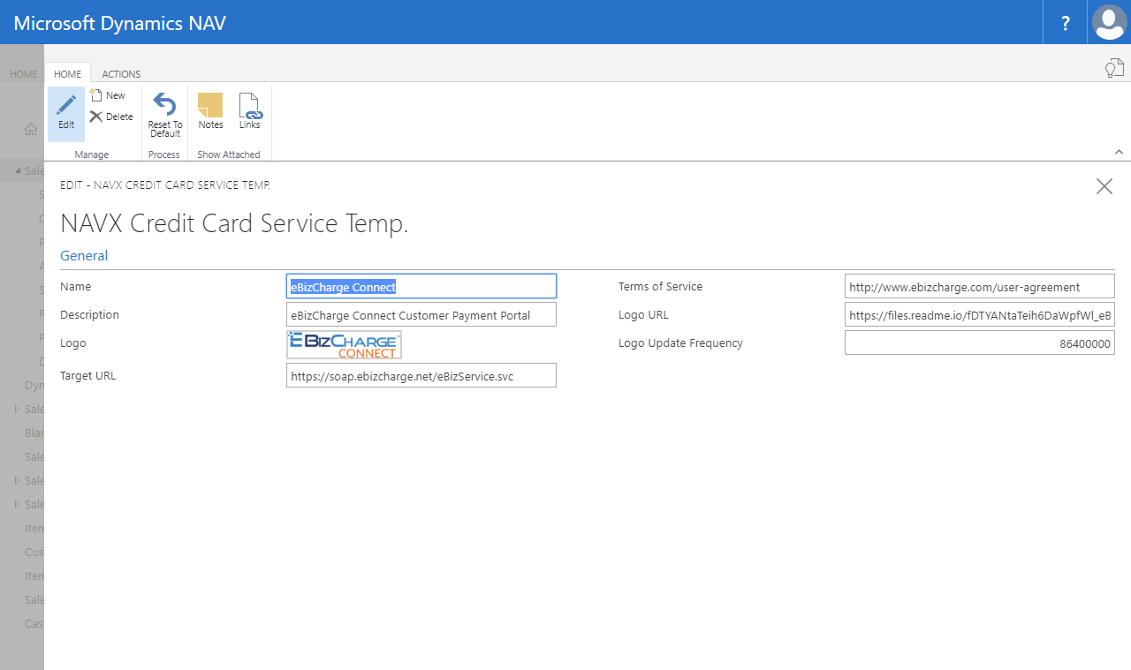1131x670 pixels.
Task: Click the Terms of Service label
Action: tap(660, 287)
